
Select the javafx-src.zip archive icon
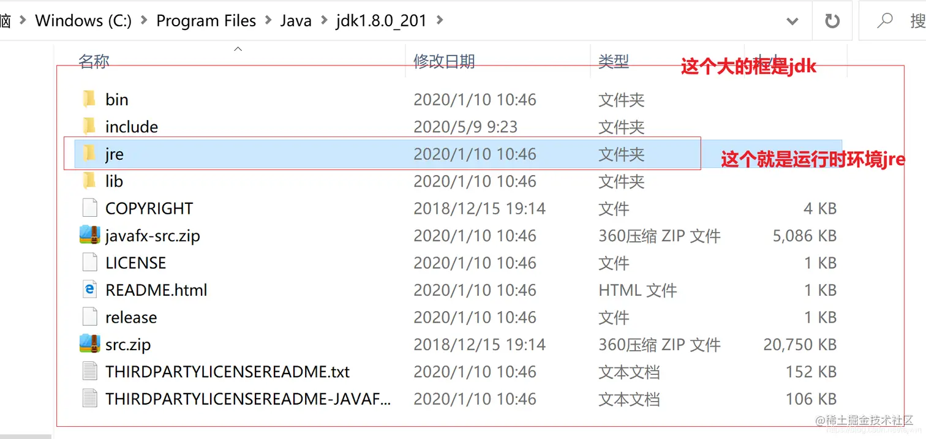tap(89, 235)
